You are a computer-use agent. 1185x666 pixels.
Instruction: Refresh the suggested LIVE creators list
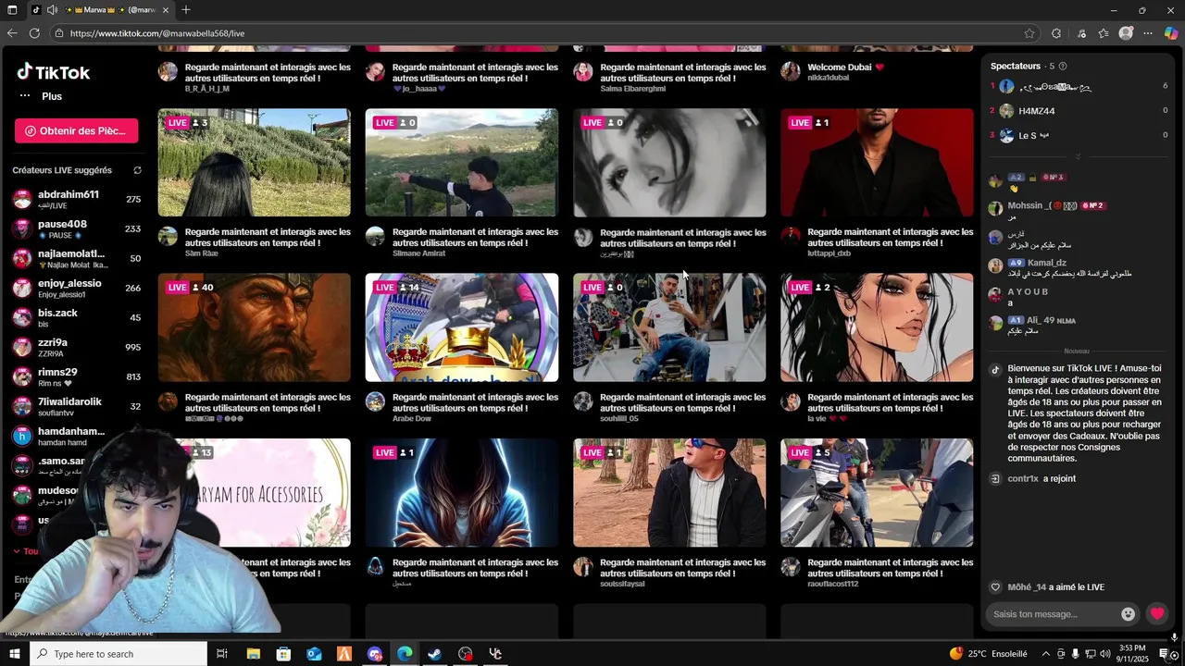[137, 170]
